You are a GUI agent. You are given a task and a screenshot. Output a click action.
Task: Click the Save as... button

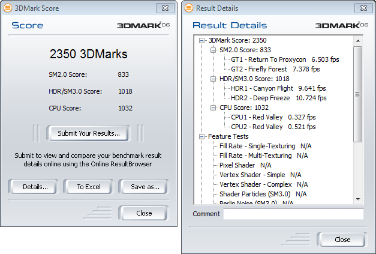(x=144, y=187)
